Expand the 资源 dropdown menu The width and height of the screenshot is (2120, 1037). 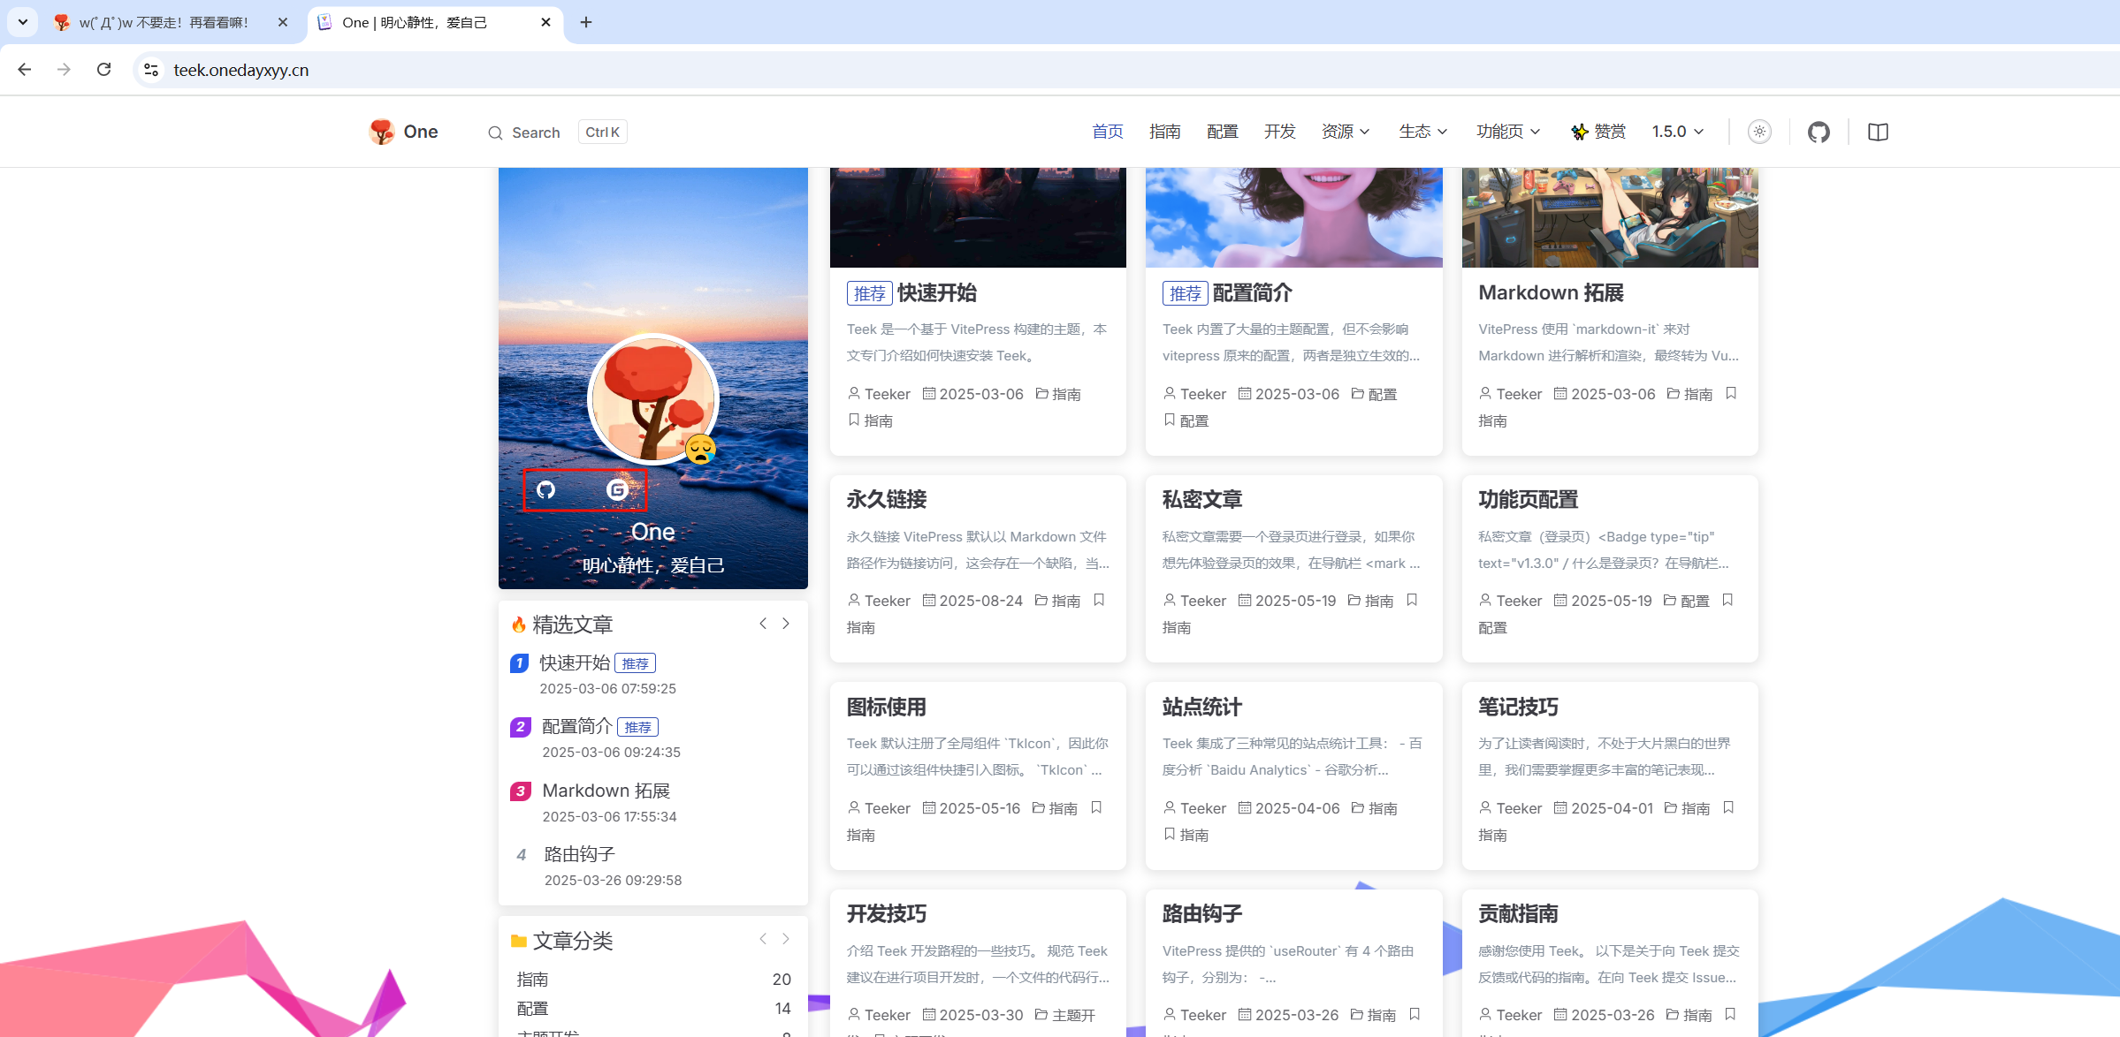[x=1345, y=132]
